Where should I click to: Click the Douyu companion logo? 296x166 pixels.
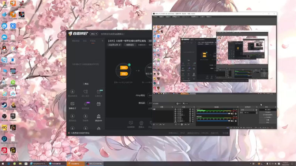[x=78, y=34]
